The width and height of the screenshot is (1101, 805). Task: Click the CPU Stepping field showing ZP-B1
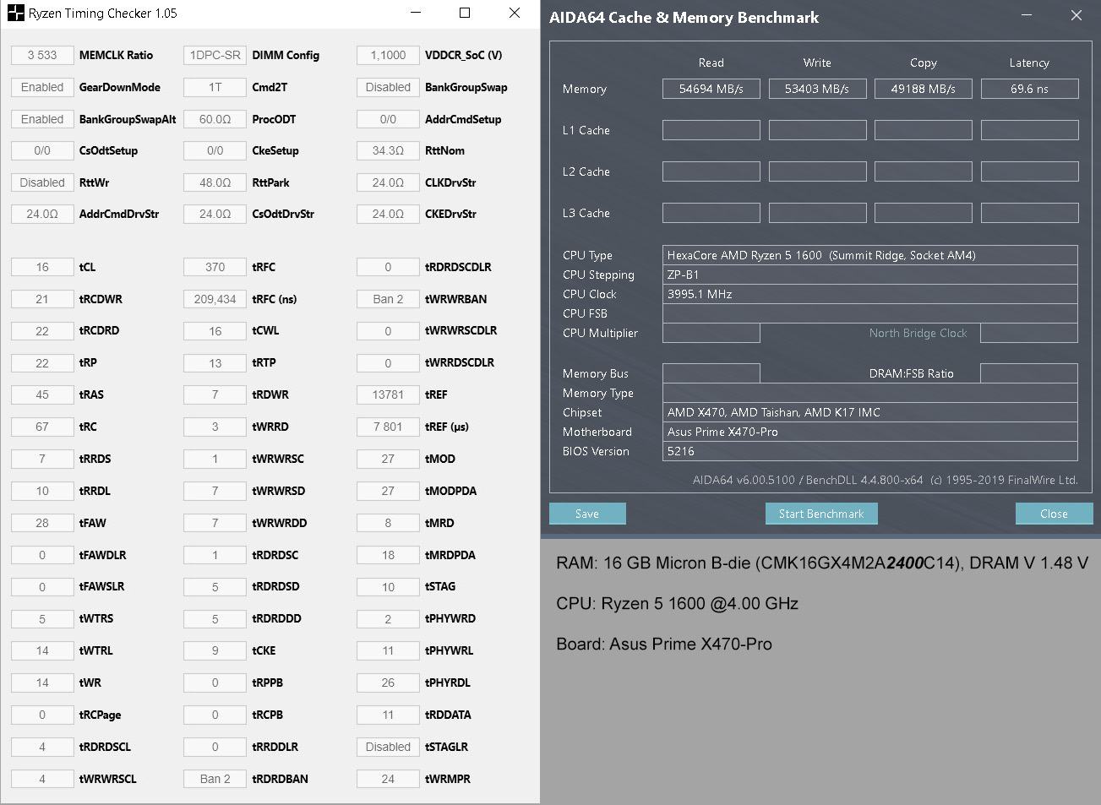point(869,275)
